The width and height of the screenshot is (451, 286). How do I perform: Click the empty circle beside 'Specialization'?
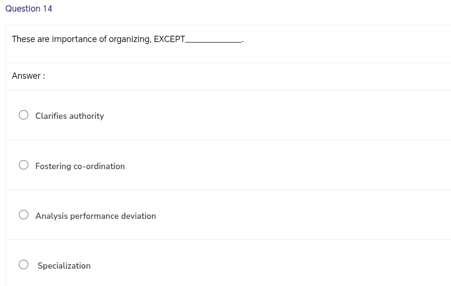pos(24,264)
